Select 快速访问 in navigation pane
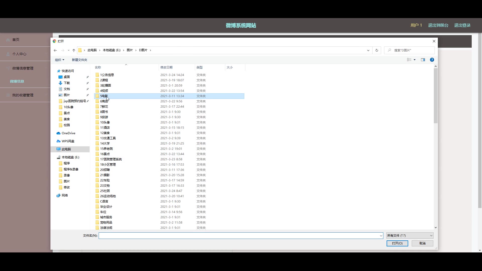The image size is (482, 271). 68,71
